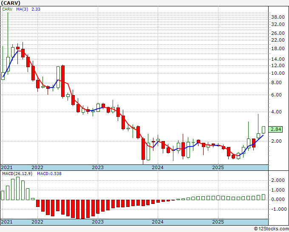Click the 0.000 MACD axis label
Viewport: 289px width, 232px height.
(x=278, y=200)
